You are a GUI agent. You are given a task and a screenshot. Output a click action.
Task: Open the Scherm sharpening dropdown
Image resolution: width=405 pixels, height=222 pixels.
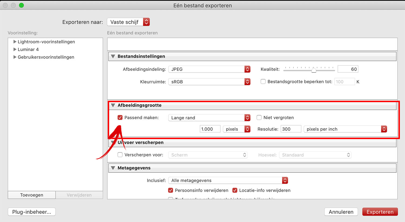(x=208, y=155)
